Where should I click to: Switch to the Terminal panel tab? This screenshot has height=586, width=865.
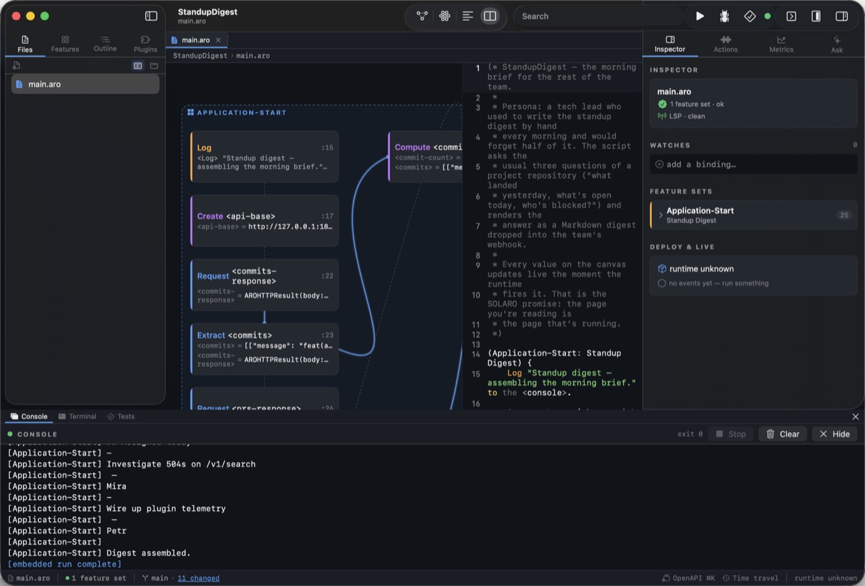point(77,417)
